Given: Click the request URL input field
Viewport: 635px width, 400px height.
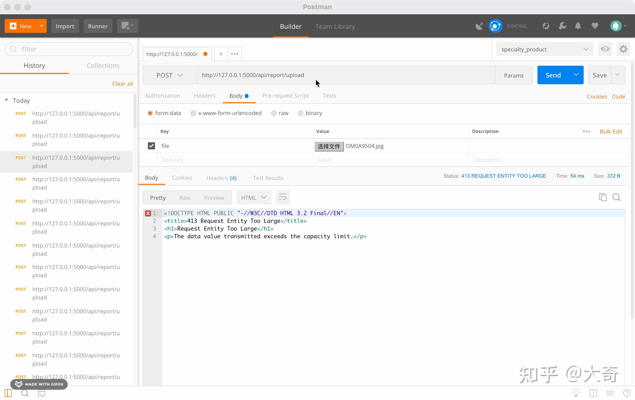Looking at the screenshot, I should 346,75.
